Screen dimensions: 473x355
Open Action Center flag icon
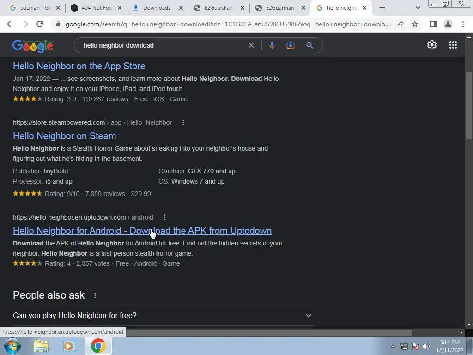coord(415,346)
